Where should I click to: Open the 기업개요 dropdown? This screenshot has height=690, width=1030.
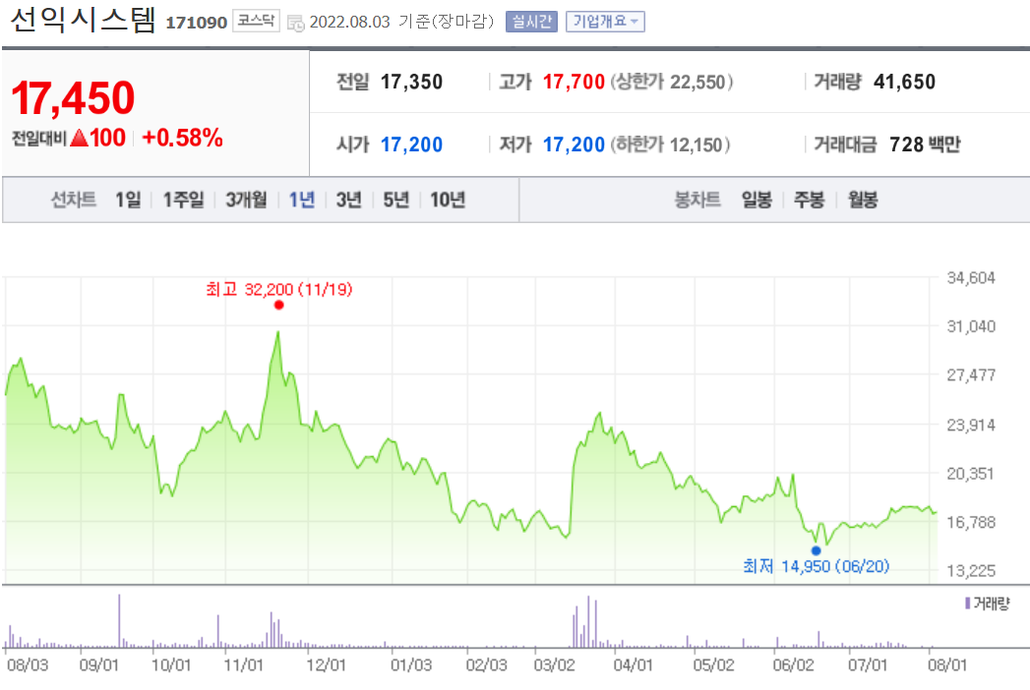pos(605,22)
